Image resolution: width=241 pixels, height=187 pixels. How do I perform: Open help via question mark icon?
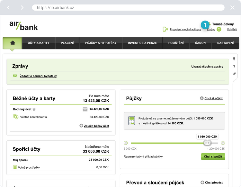234,67
